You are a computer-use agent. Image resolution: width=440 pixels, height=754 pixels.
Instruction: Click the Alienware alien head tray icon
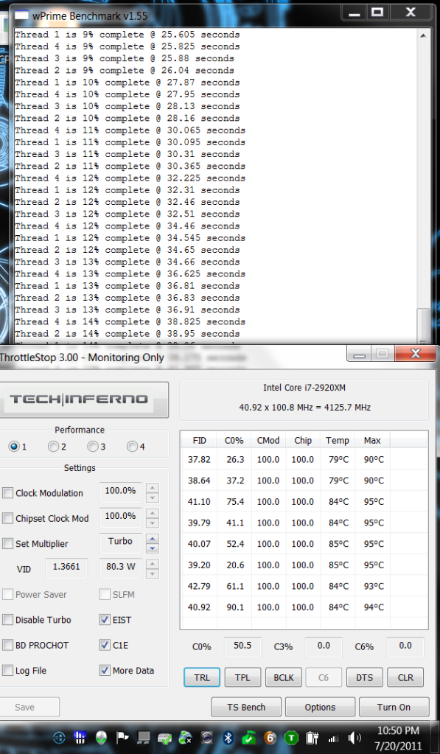tap(102, 737)
